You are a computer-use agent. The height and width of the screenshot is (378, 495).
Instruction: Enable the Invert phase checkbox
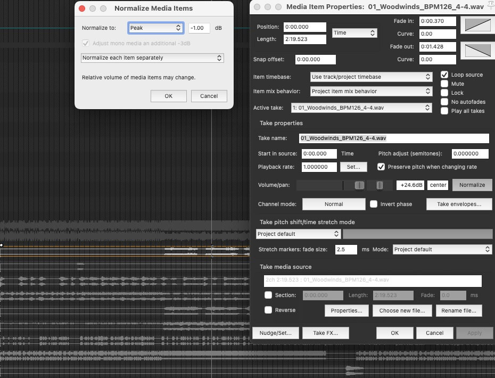point(374,204)
